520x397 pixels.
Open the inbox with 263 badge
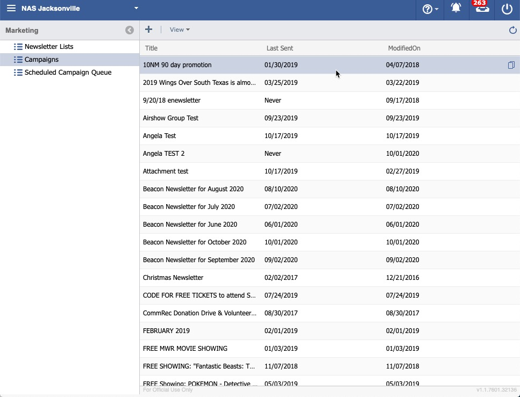(482, 9)
